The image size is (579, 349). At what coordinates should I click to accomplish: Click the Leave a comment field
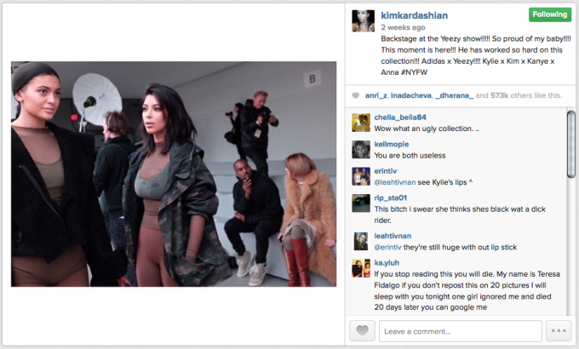tap(461, 331)
